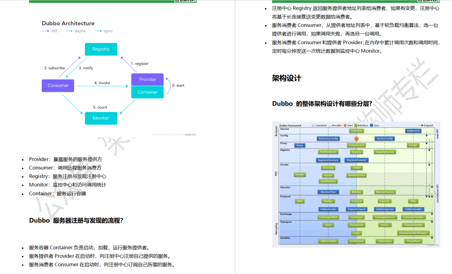Click the 'ThreadPool' box

click(x=413, y=241)
